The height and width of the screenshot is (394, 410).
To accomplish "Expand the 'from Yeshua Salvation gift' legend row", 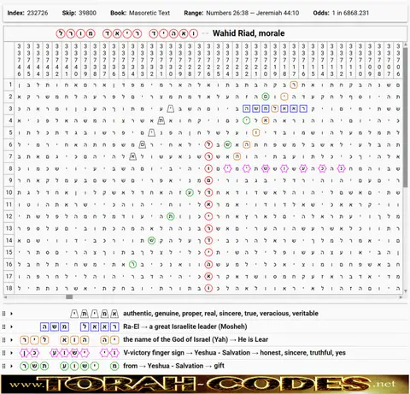I will tap(12, 366).
